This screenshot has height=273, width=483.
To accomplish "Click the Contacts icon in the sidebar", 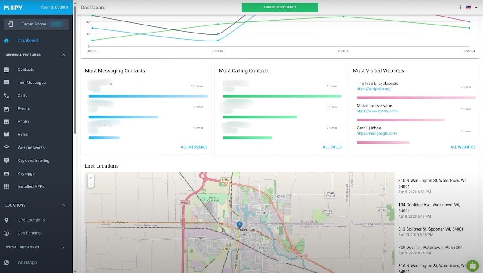I will [7, 70].
